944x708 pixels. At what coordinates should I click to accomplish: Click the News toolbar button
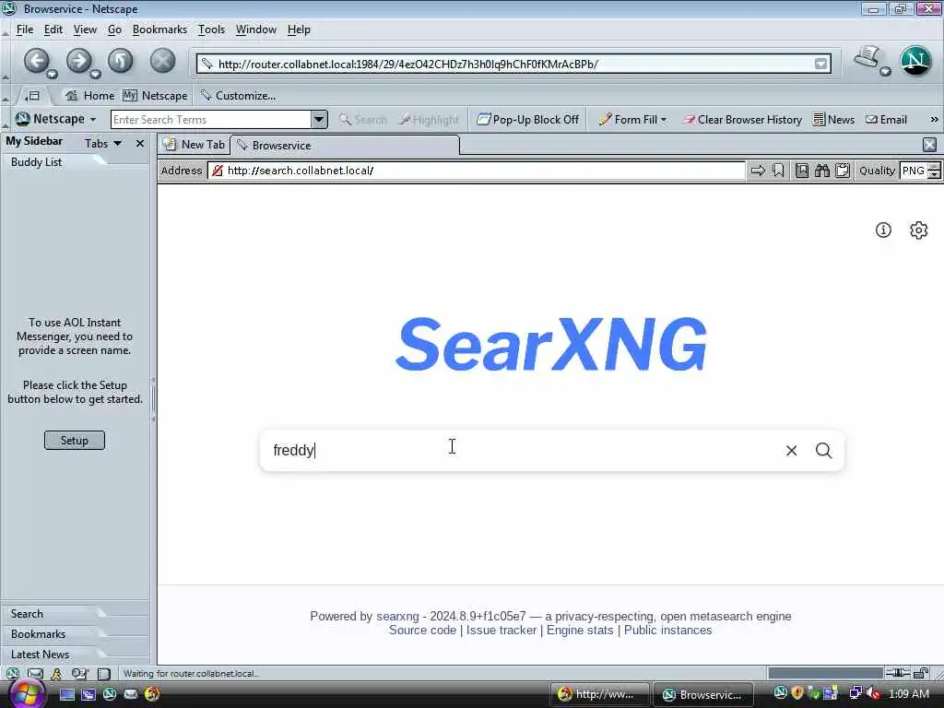[x=833, y=120]
